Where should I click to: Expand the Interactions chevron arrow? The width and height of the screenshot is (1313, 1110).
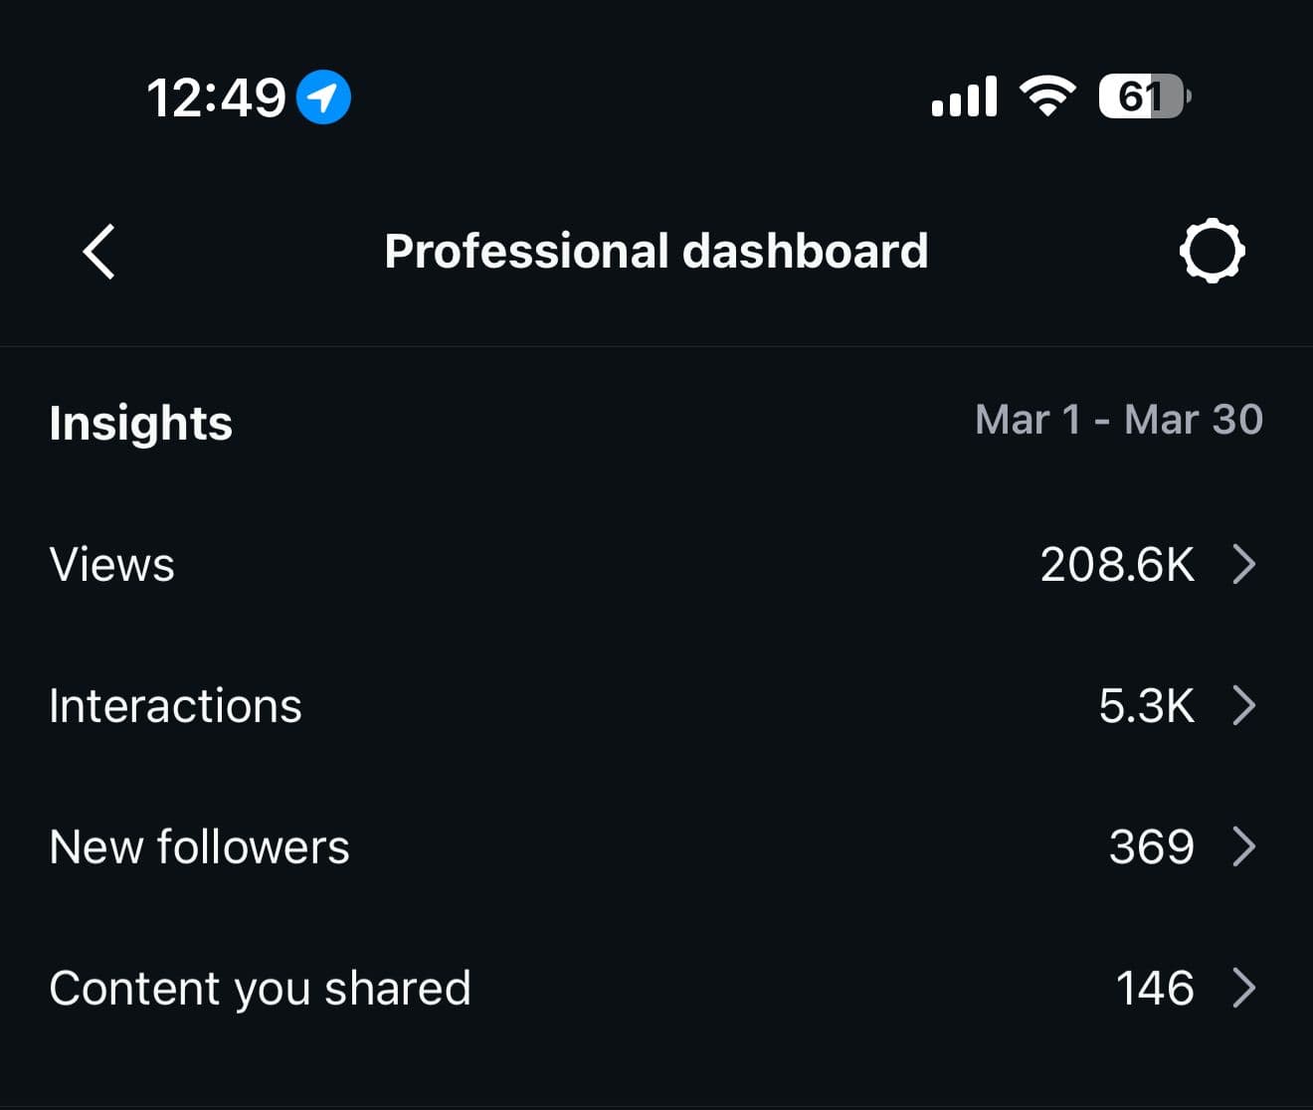tap(1243, 705)
